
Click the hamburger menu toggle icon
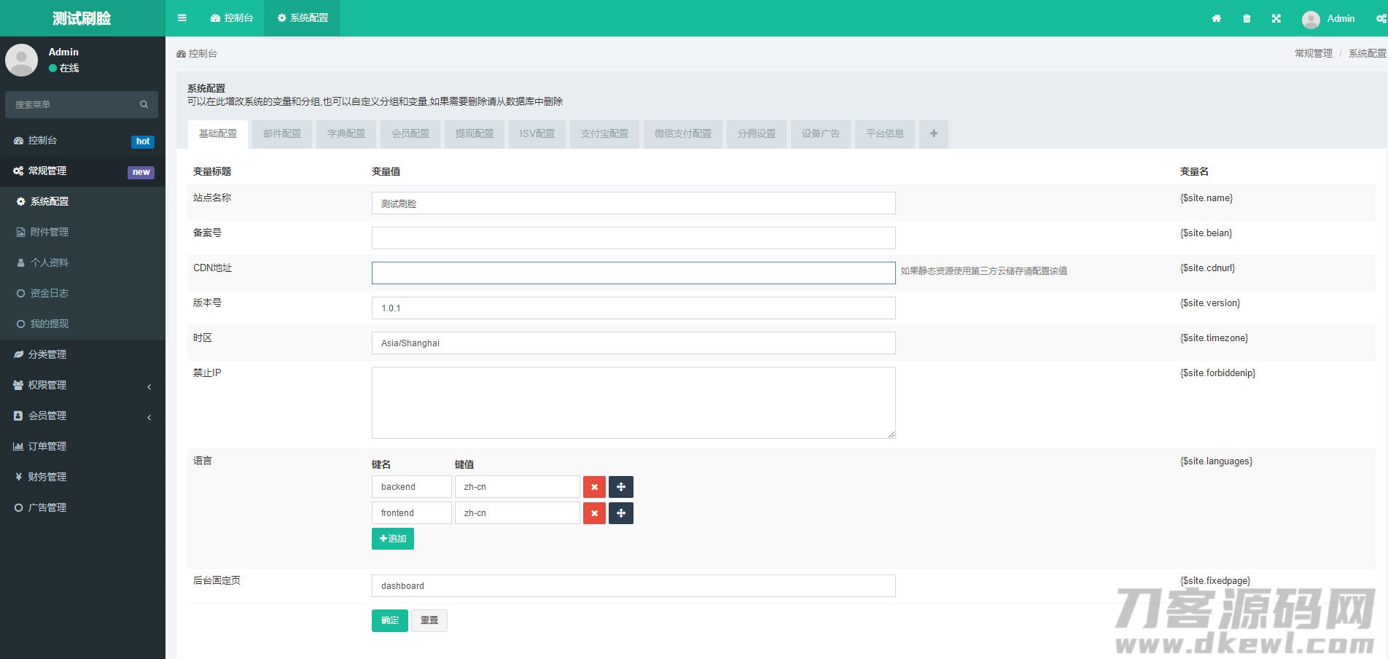click(x=182, y=18)
